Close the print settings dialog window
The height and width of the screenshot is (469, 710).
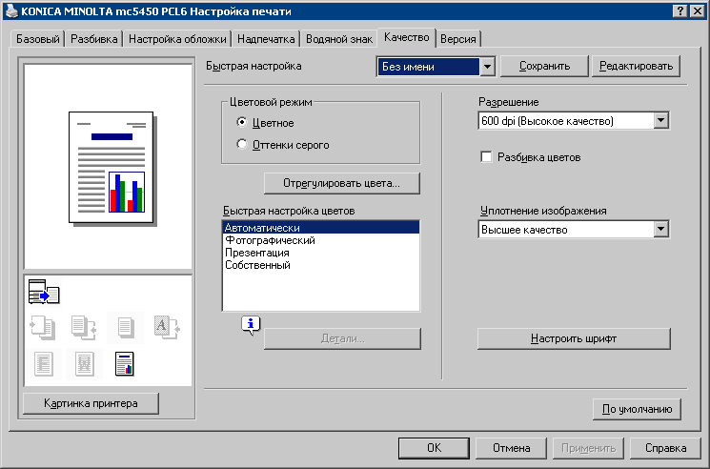coord(698,10)
